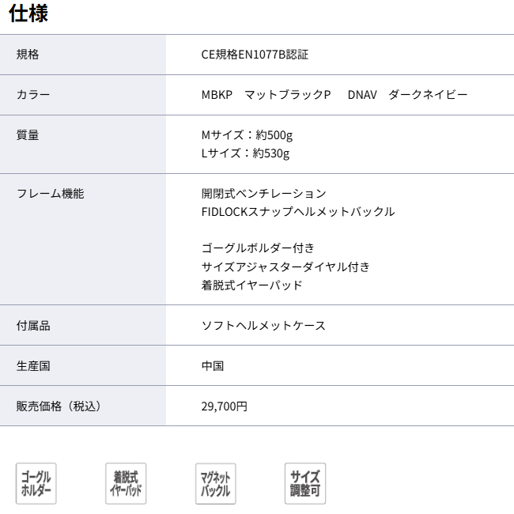Click the サイズアジャスターダイヤル付き text

pos(285,266)
